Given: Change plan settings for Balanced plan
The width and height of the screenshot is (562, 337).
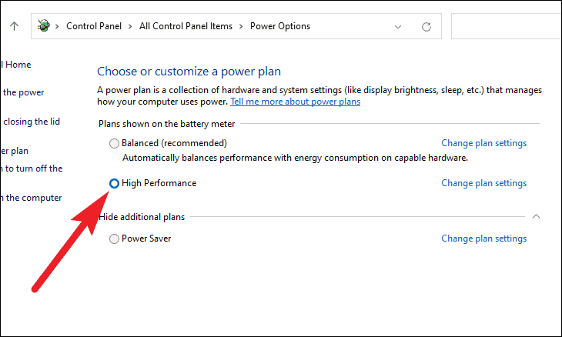Looking at the screenshot, I should coord(484,143).
